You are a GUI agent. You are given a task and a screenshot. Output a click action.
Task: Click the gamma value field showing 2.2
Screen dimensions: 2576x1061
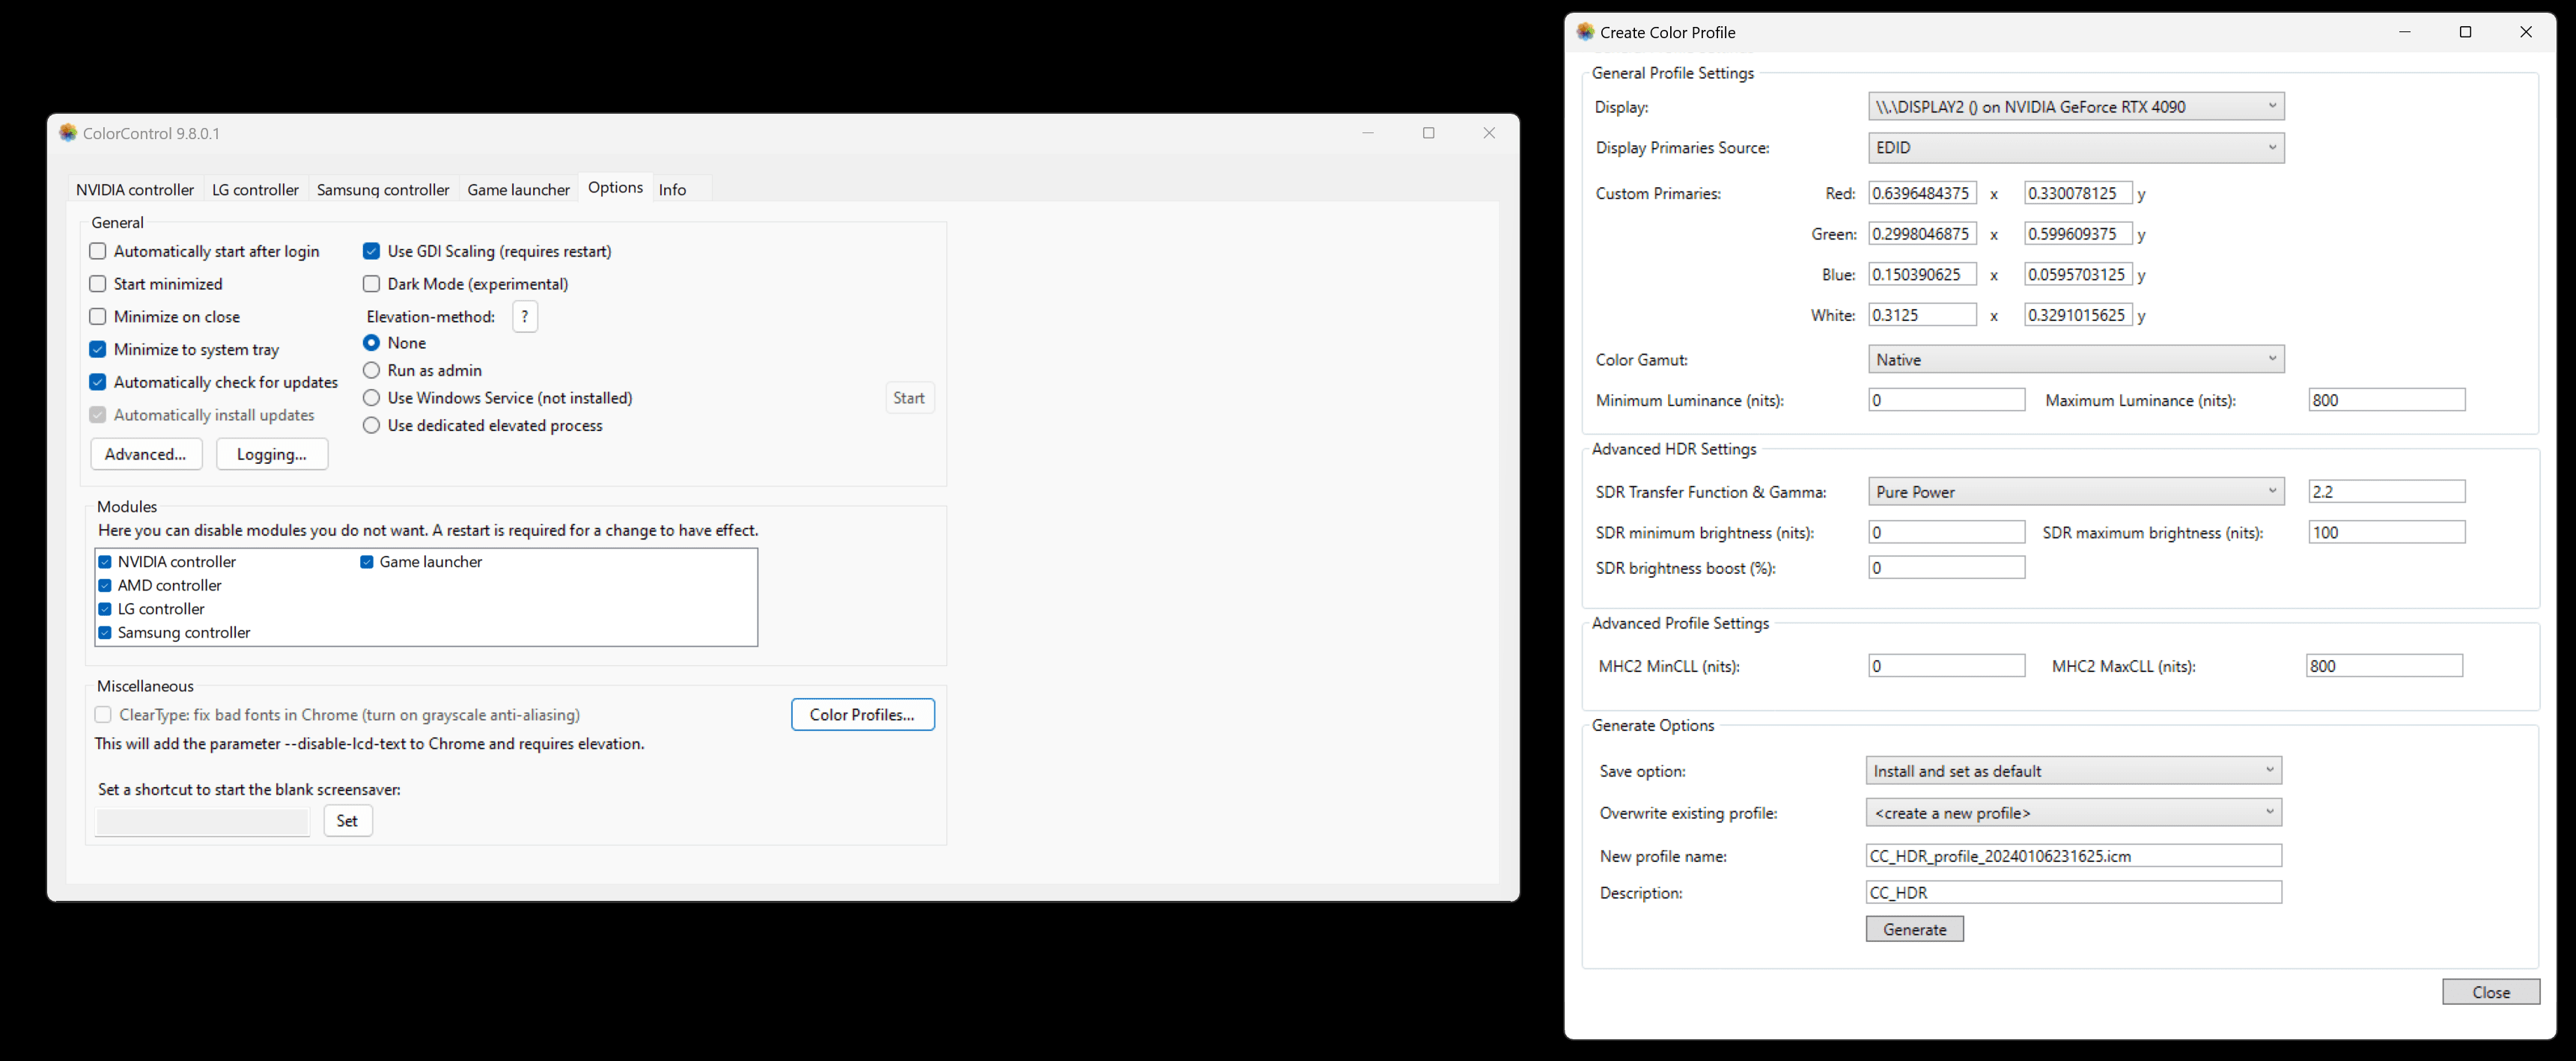tap(2387, 492)
